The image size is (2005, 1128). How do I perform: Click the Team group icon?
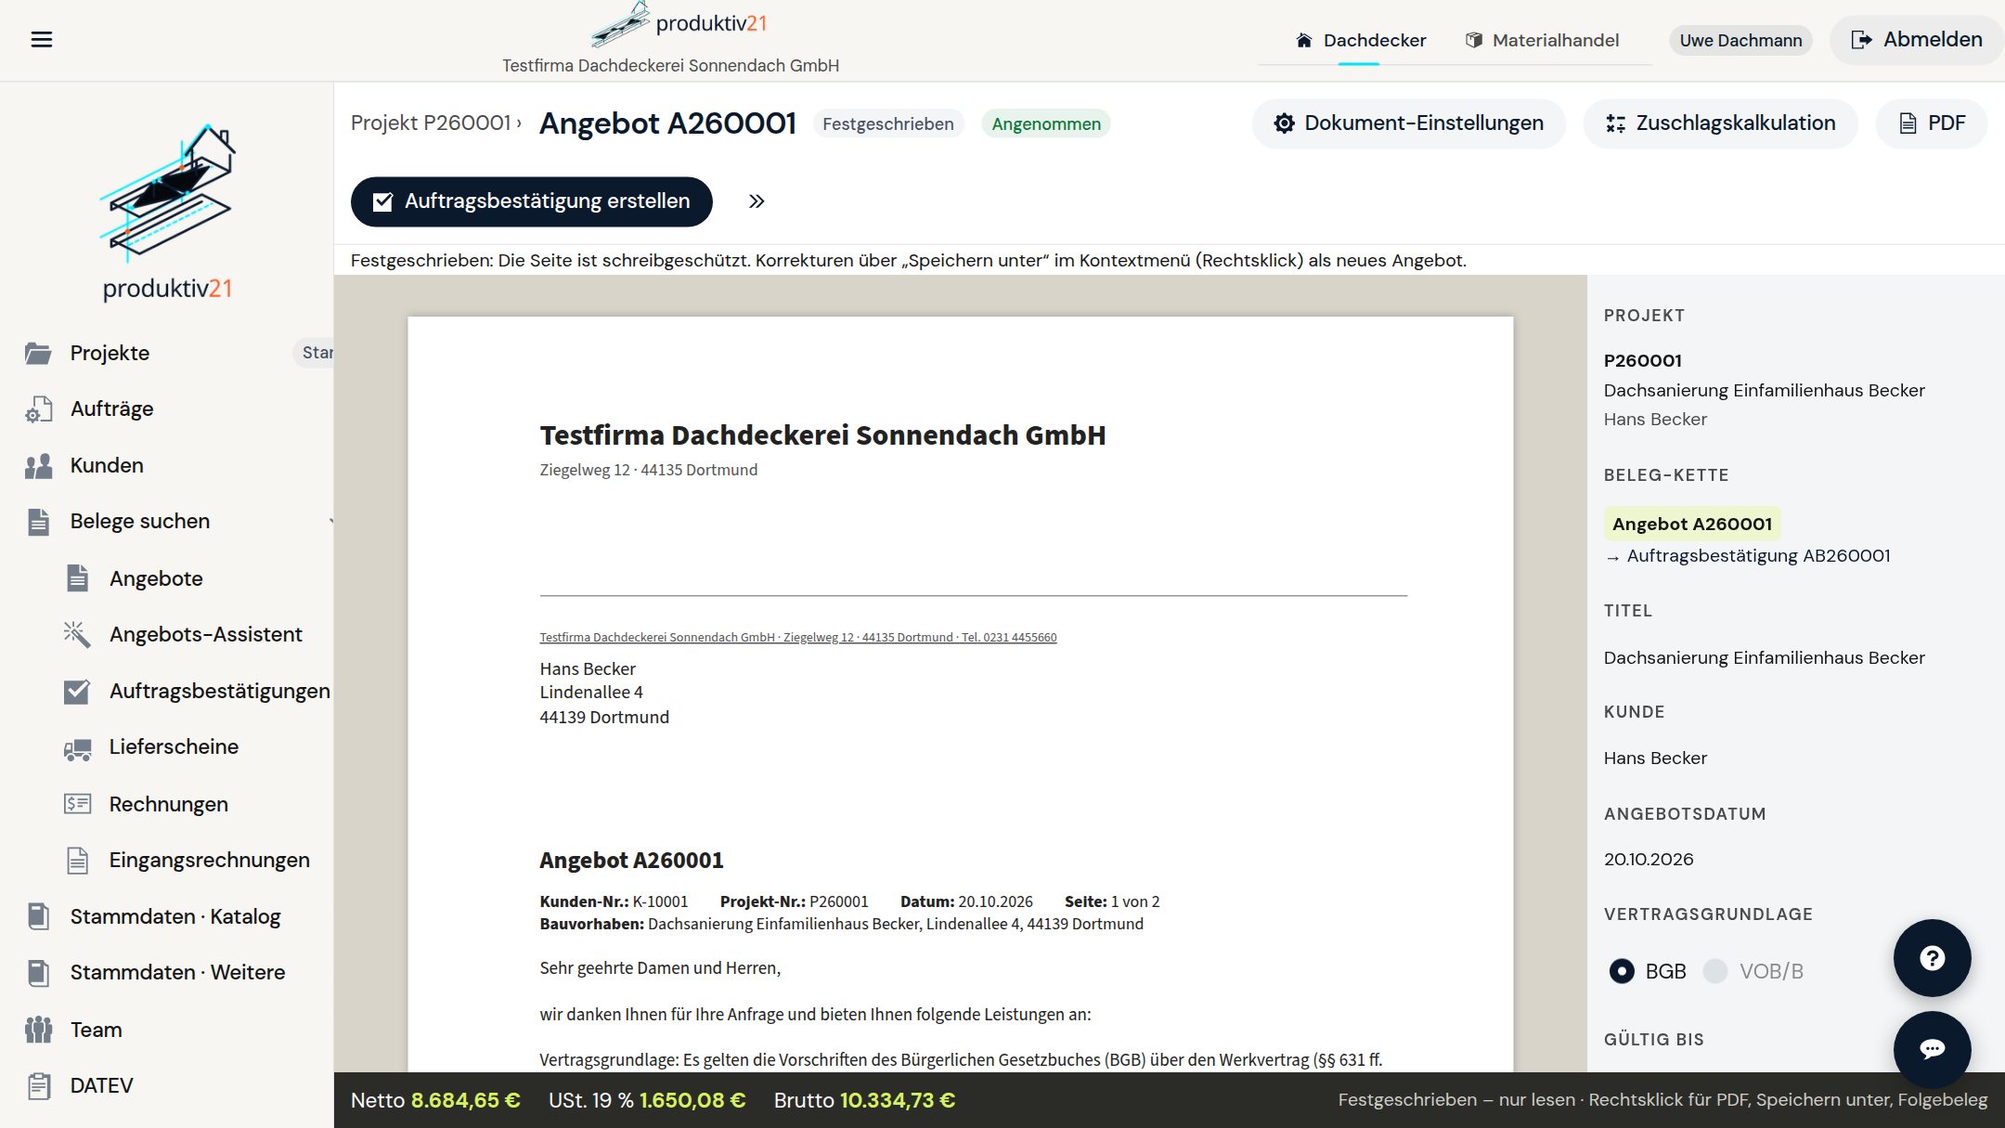point(38,1030)
